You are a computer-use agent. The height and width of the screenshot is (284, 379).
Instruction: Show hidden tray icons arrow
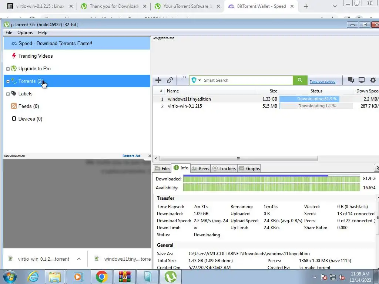click(x=315, y=277)
